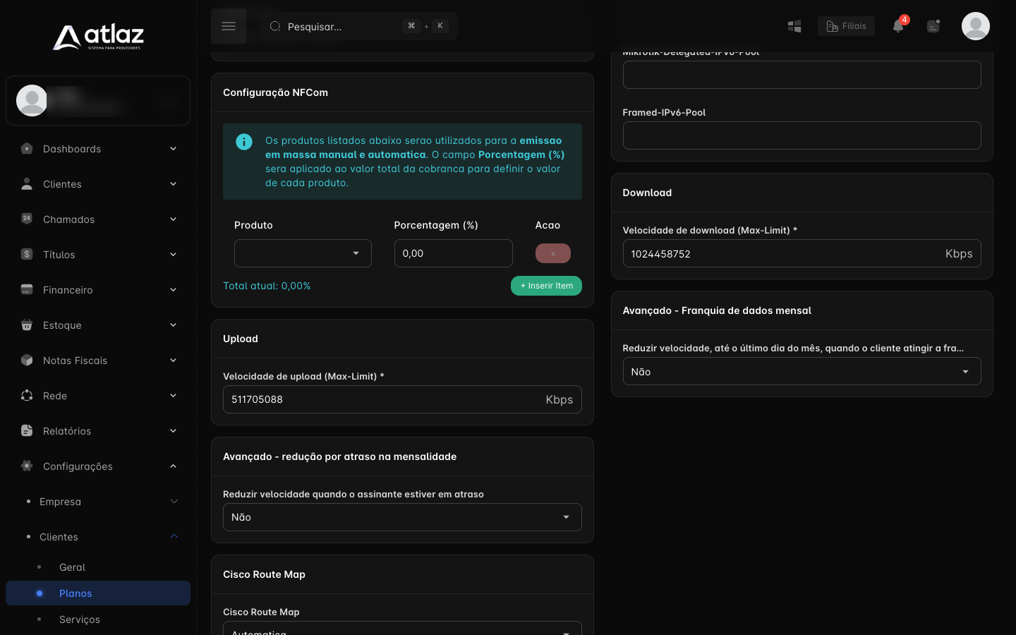Open the reduzir velocidade em atraso dropdown

402,517
